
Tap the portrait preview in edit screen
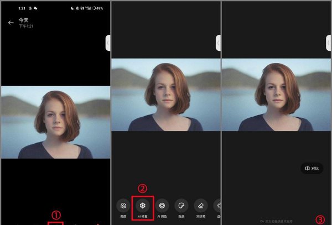pos(166,95)
